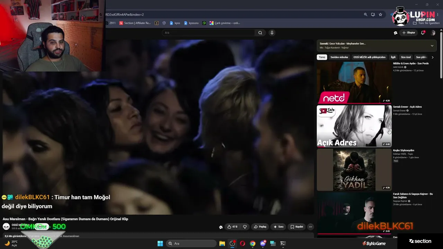
Task: Open the weather widget showing 25°C
Action: coord(11,243)
